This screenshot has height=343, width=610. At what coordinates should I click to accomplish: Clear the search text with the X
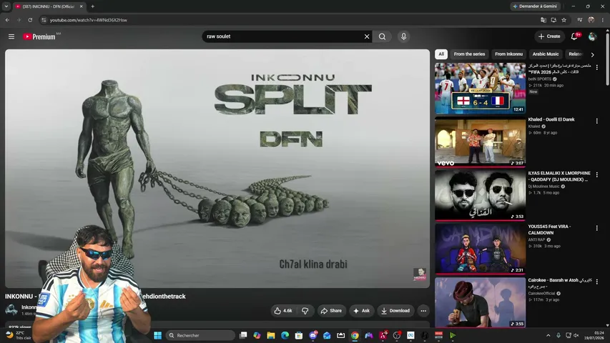tap(366, 36)
